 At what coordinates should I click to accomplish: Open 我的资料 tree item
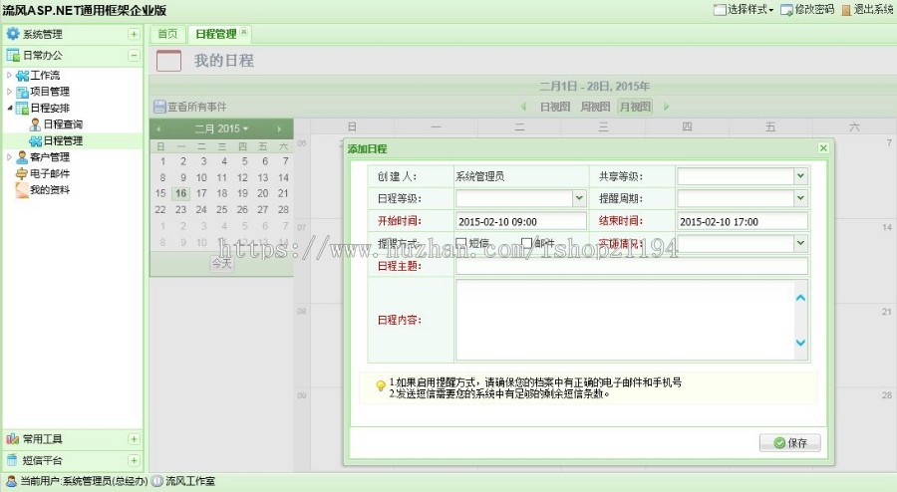click(x=50, y=190)
